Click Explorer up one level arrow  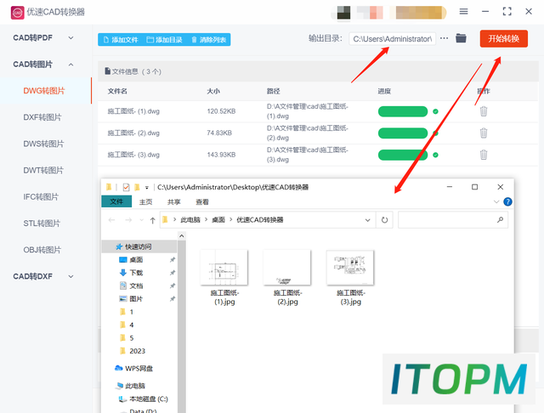[152, 220]
